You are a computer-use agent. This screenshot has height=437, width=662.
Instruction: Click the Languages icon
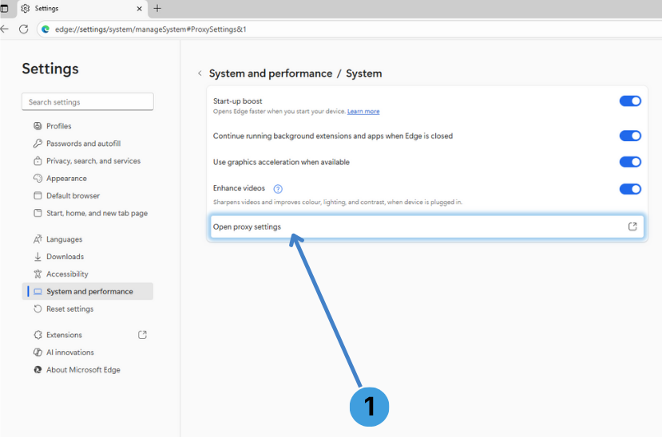[x=38, y=239]
